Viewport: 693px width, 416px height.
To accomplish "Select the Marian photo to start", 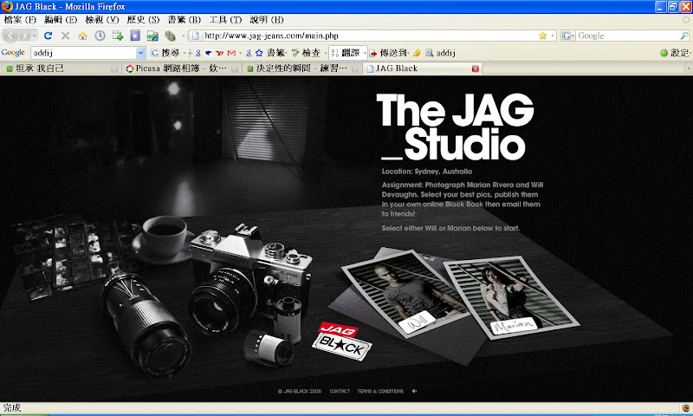I will tap(511, 297).
